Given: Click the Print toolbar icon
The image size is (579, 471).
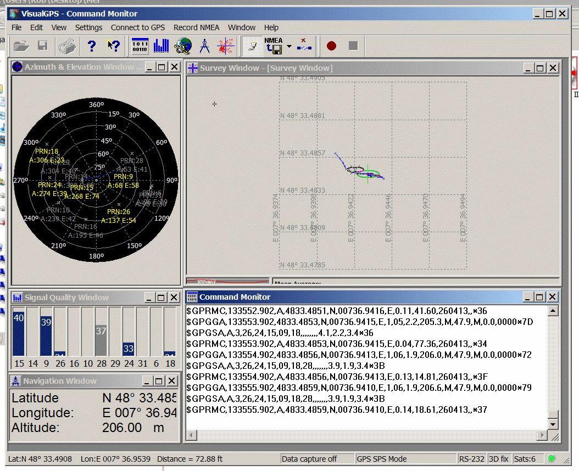Looking at the screenshot, I should click(67, 47).
